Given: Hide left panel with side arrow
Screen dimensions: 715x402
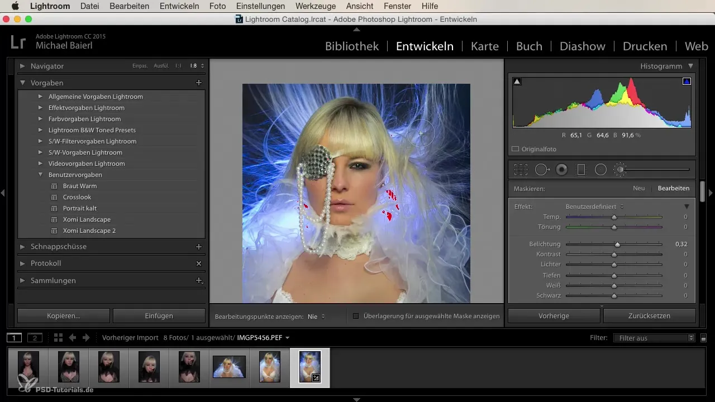Looking at the screenshot, I should [x=3, y=193].
